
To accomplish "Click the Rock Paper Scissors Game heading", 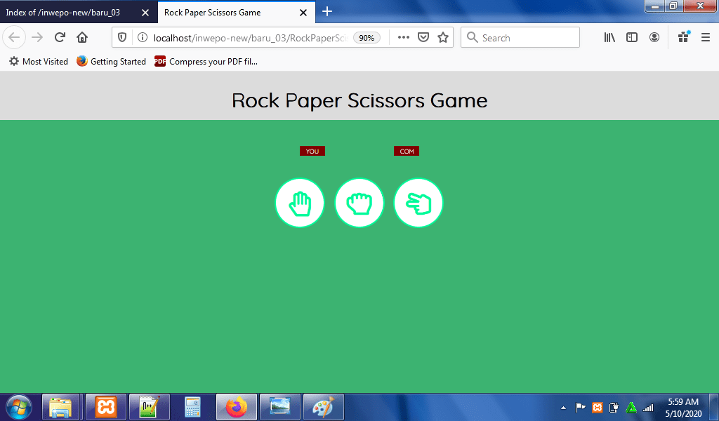I will 359,100.
